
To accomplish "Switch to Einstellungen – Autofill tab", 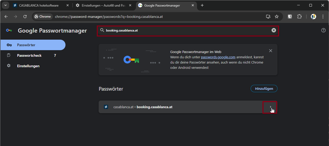I will [x=103, y=5].
